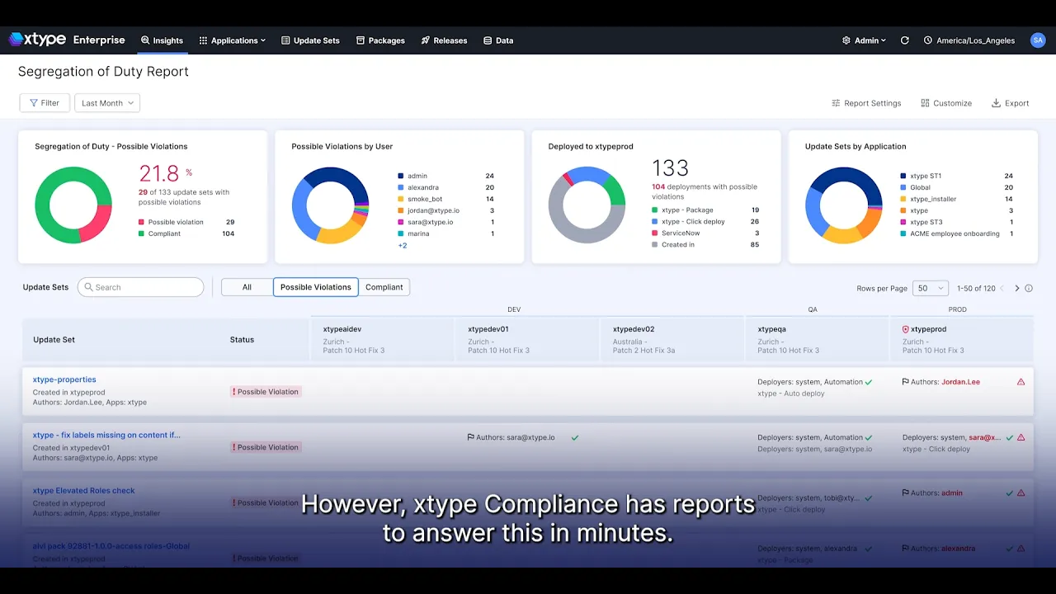This screenshot has height=594, width=1056.
Task: Open the Packages navigation item
Action: tap(380, 40)
